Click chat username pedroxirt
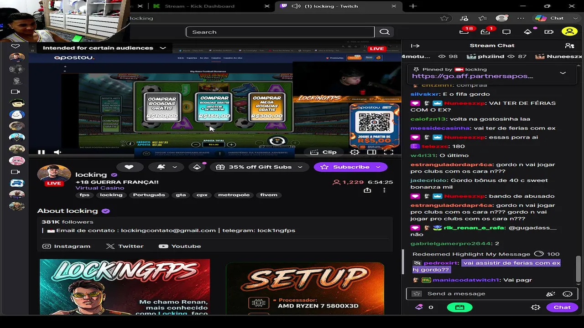 pos(440,263)
